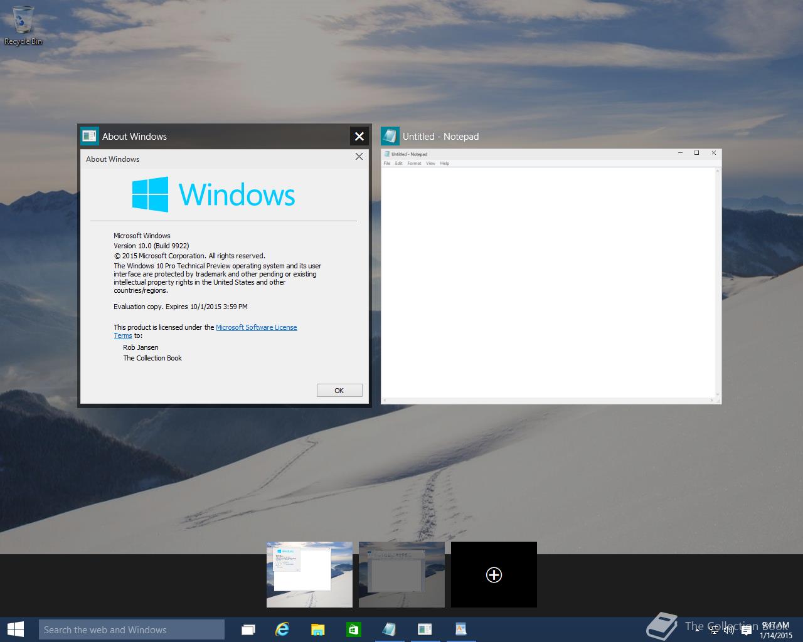Open the Format menu in Notepad preview
Viewport: 803px width, 642px height.
tap(414, 163)
